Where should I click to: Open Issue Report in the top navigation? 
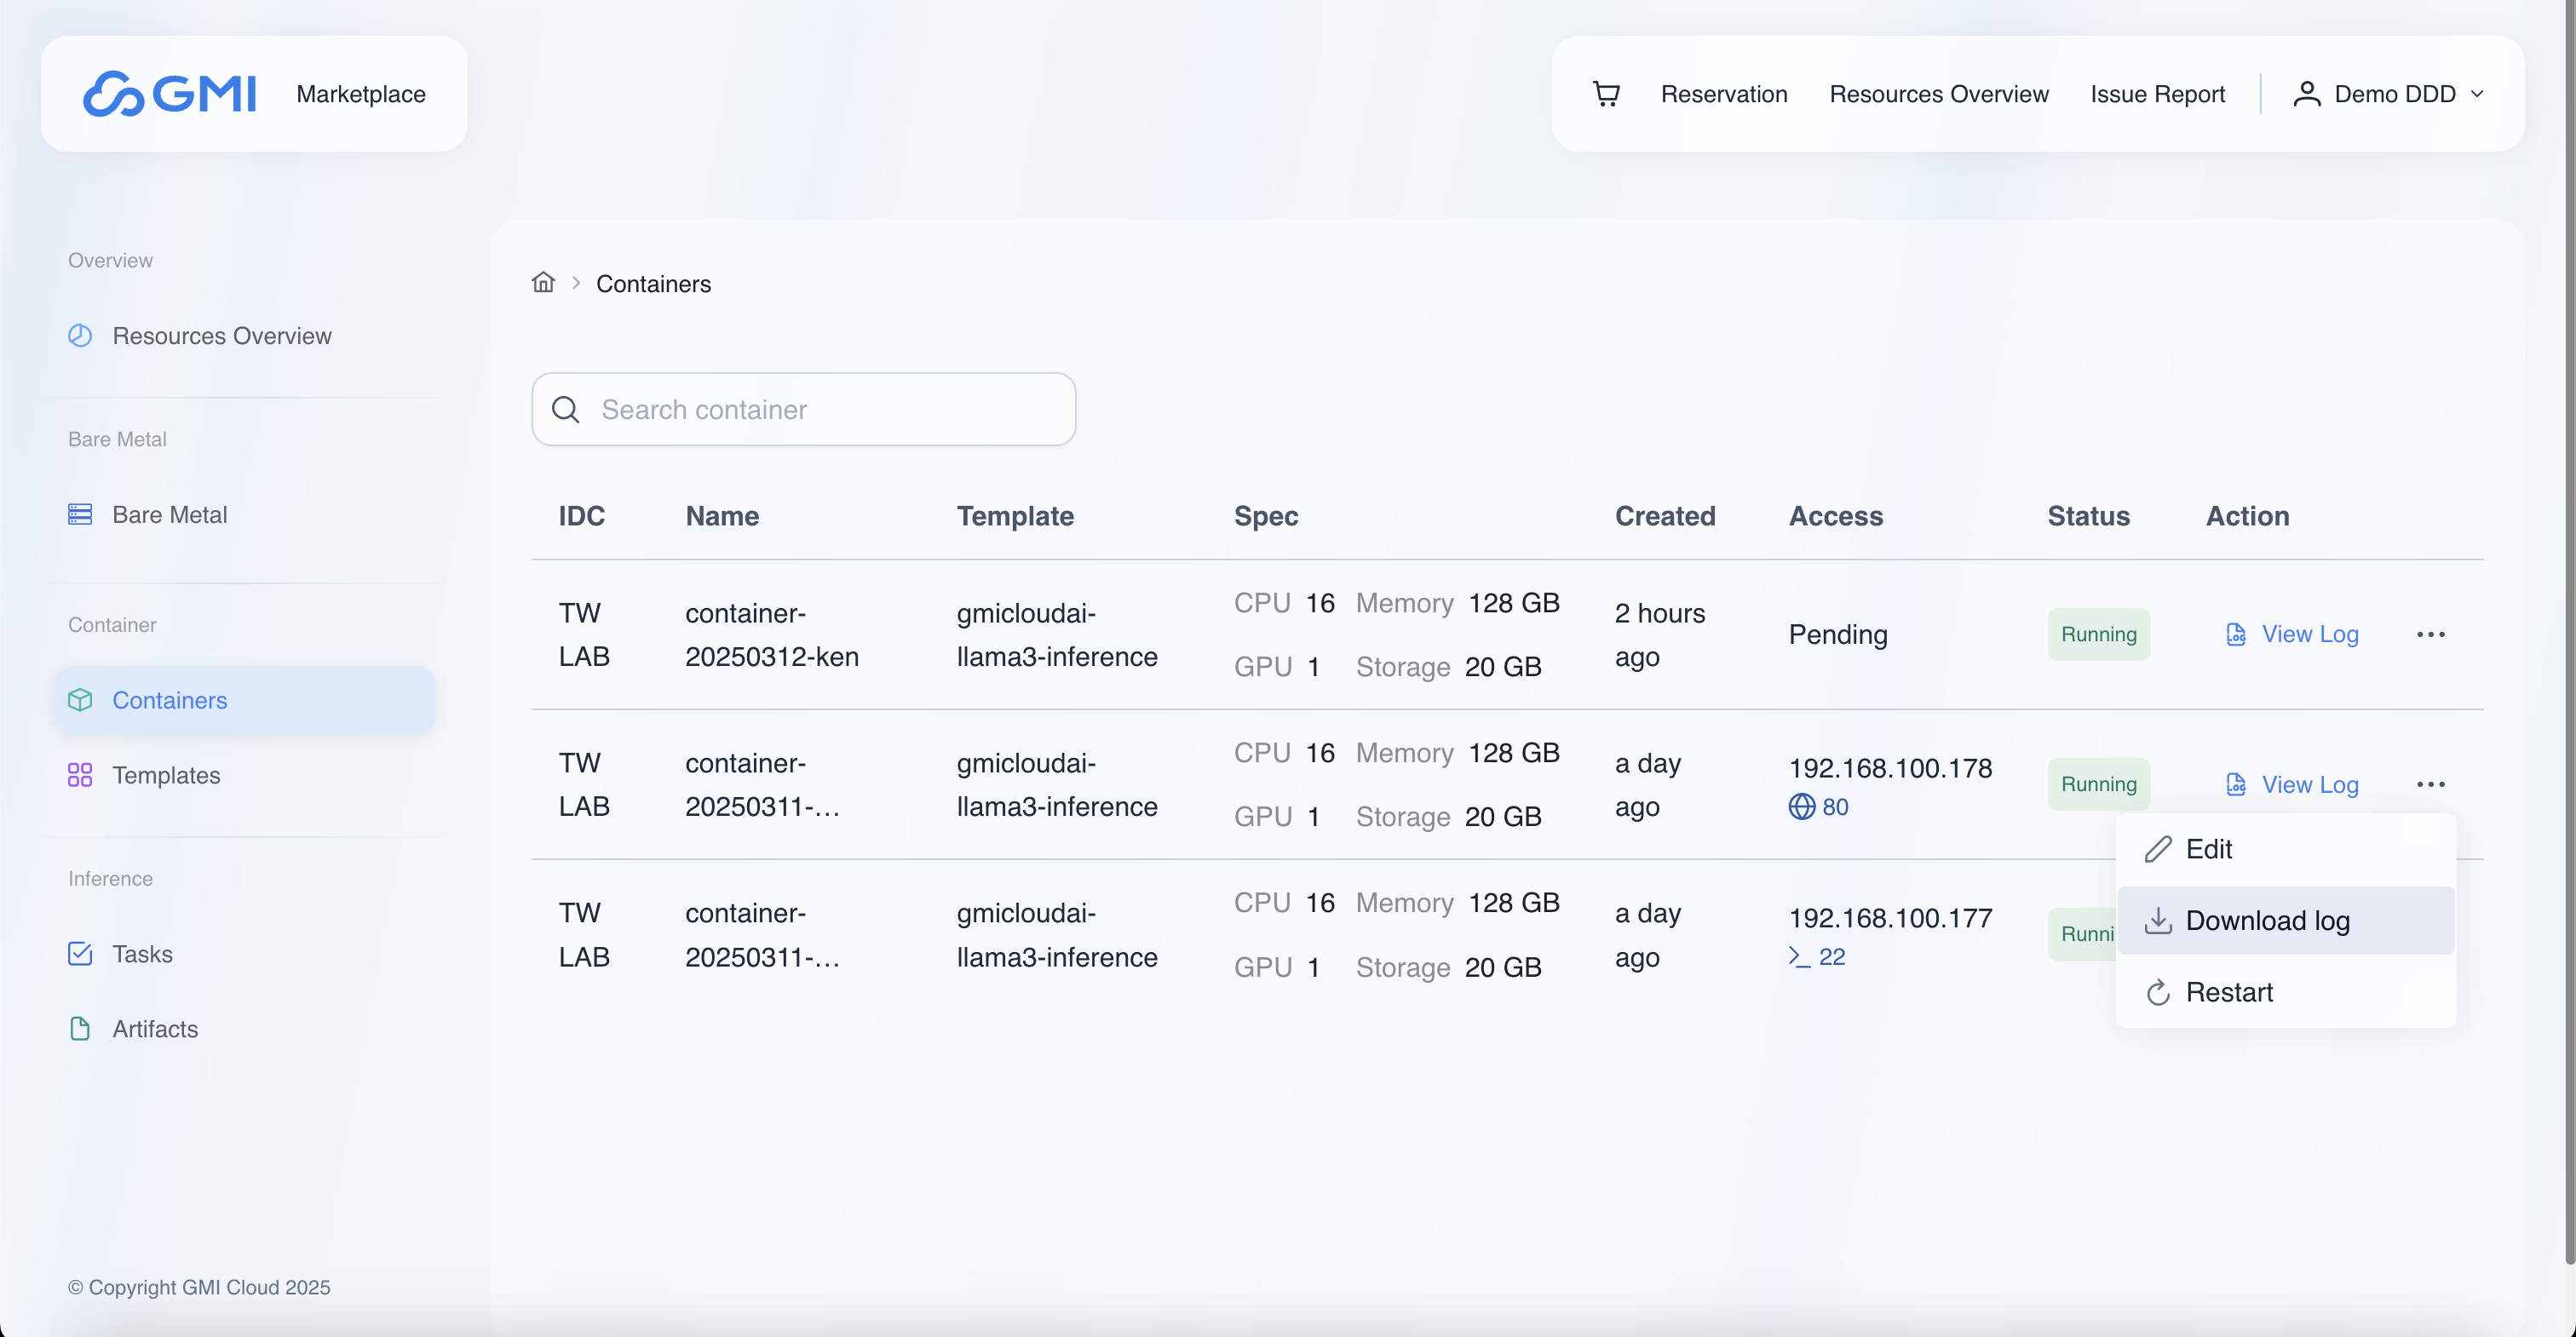(2158, 94)
